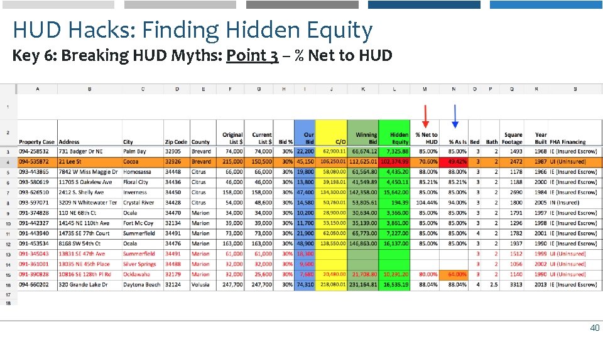The height and width of the screenshot is (339, 603).
Task: Select winning bid cell 231,164.81
Action: pos(362,285)
